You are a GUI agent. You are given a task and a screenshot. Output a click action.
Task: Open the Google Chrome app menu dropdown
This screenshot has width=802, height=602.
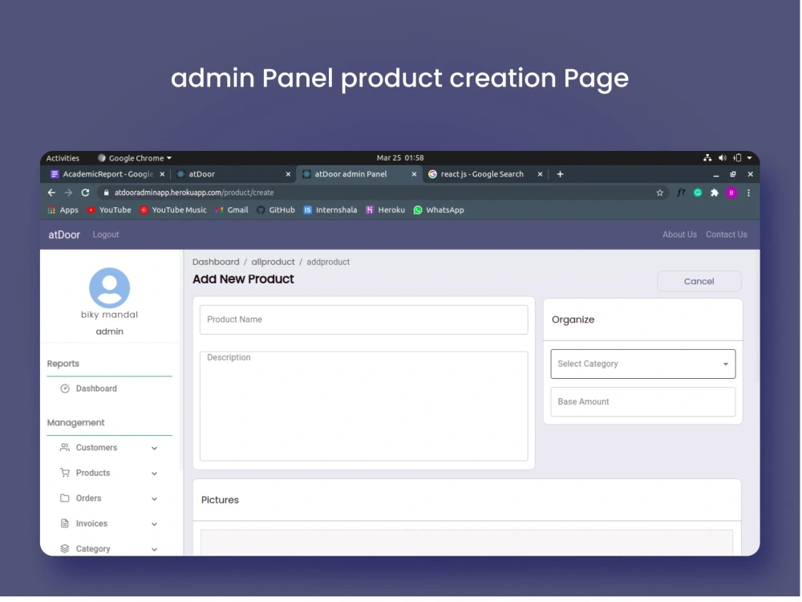[135, 158]
